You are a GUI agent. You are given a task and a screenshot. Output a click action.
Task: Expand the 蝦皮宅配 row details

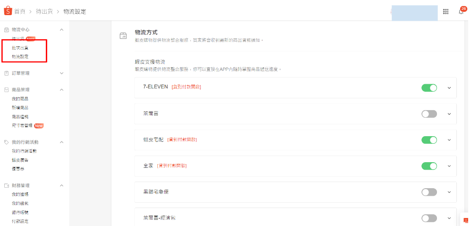[449, 140]
